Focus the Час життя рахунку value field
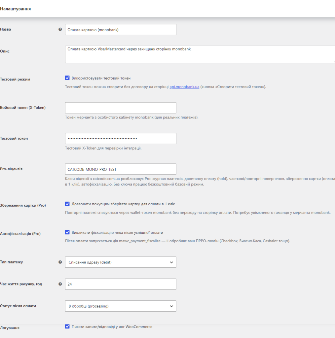The image size is (335, 338). click(121, 284)
